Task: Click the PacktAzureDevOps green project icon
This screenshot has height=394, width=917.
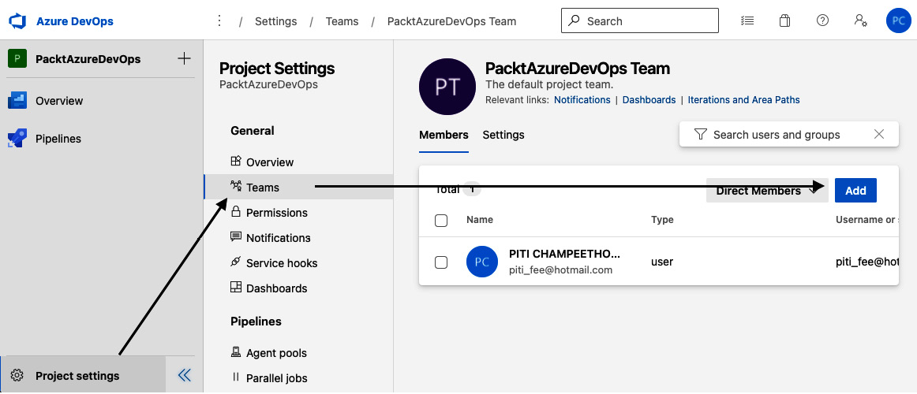Action: click(x=17, y=59)
